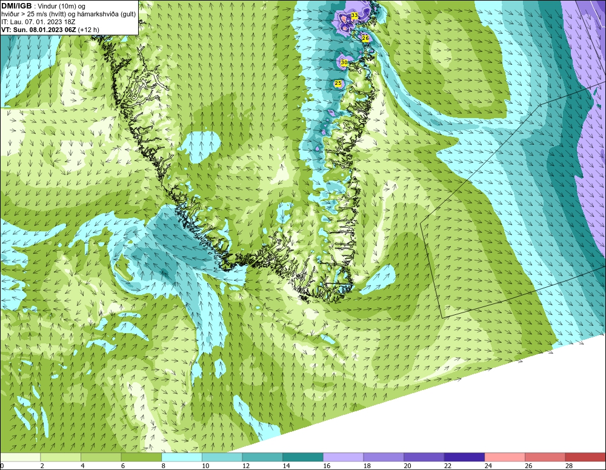This screenshot has width=606, height=470.
Task: Select the 8–10 m/s light cyan legend swatch
Action: click(x=182, y=457)
